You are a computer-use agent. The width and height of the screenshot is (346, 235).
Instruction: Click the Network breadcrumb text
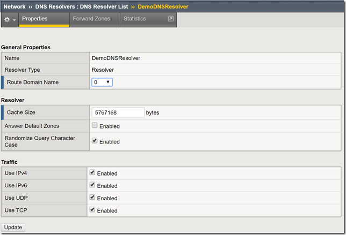pyautogui.click(x=15, y=6)
